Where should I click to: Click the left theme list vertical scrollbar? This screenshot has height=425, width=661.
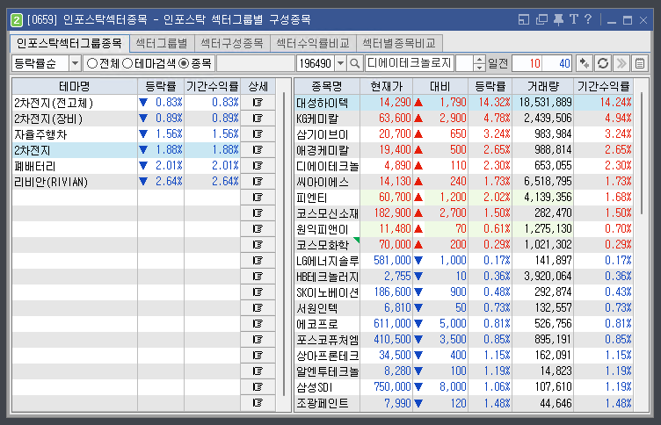point(284,245)
